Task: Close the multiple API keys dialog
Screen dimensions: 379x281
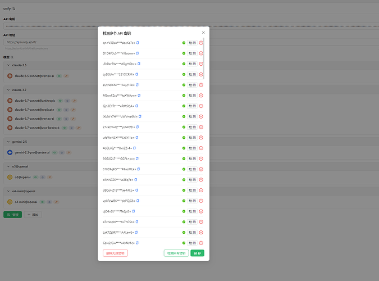Action: (203, 33)
